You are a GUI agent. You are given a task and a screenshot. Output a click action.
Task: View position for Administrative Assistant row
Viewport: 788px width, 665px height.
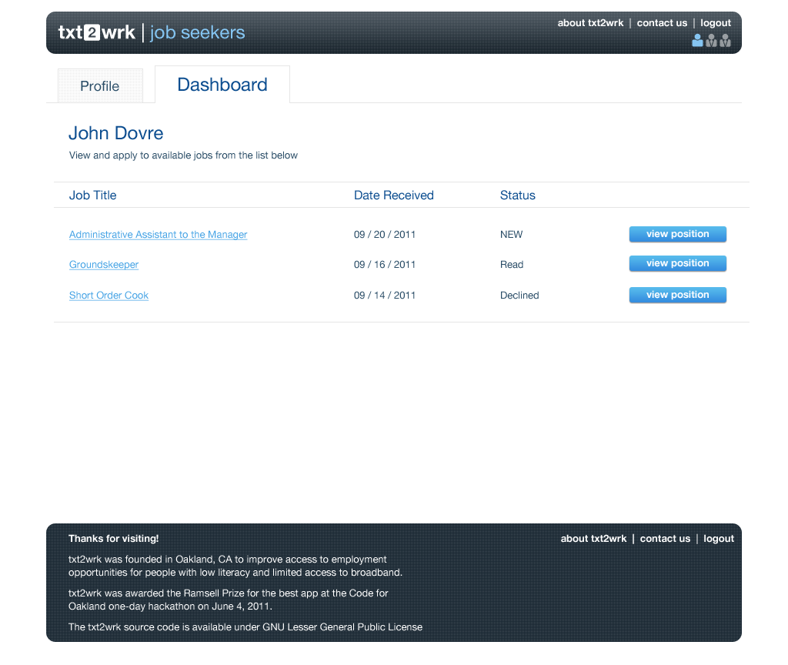[x=677, y=234]
